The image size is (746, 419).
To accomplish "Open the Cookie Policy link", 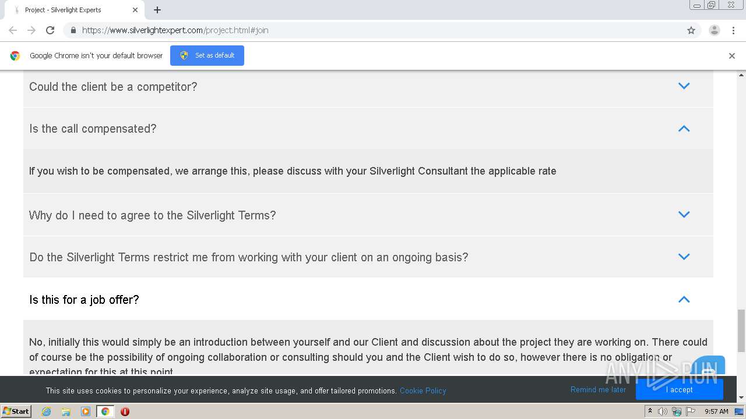I will 423,390.
